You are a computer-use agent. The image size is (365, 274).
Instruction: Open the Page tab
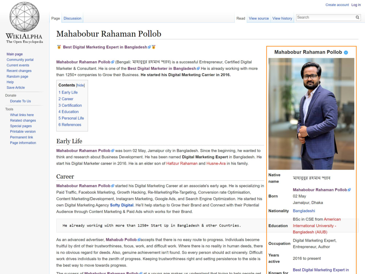point(55,18)
